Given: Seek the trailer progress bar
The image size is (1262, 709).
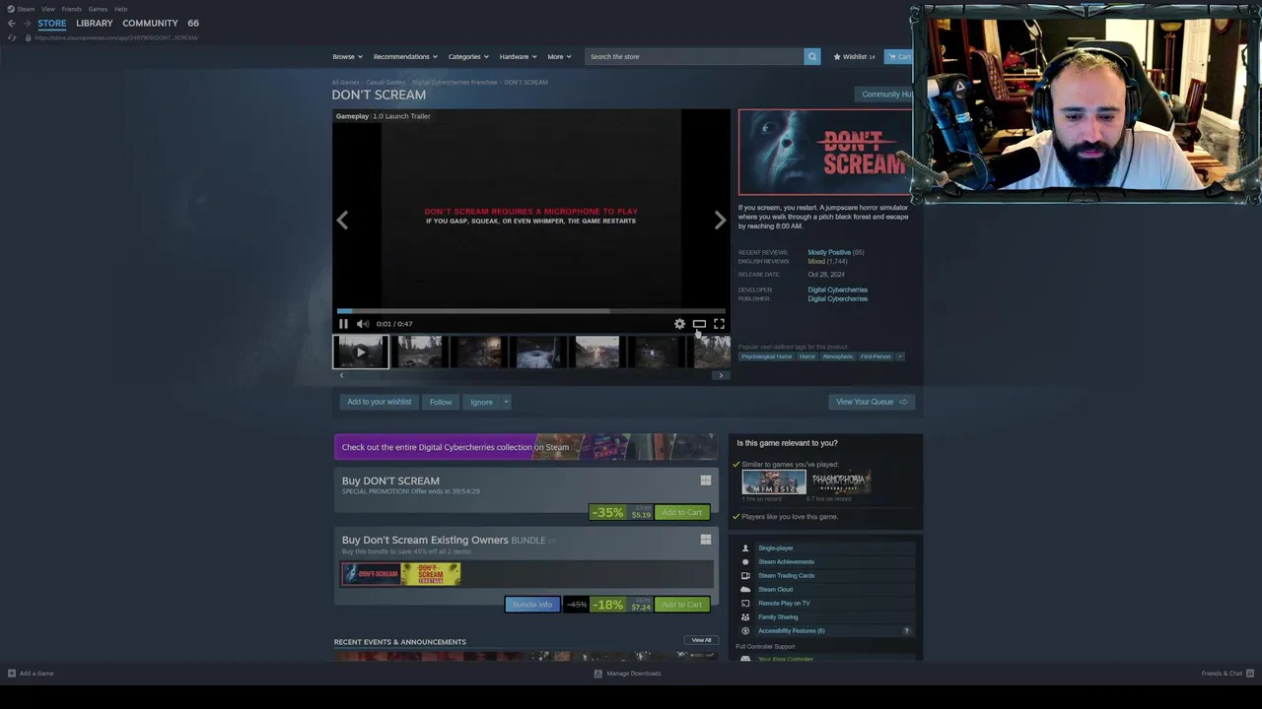Looking at the screenshot, I should click(x=530, y=310).
